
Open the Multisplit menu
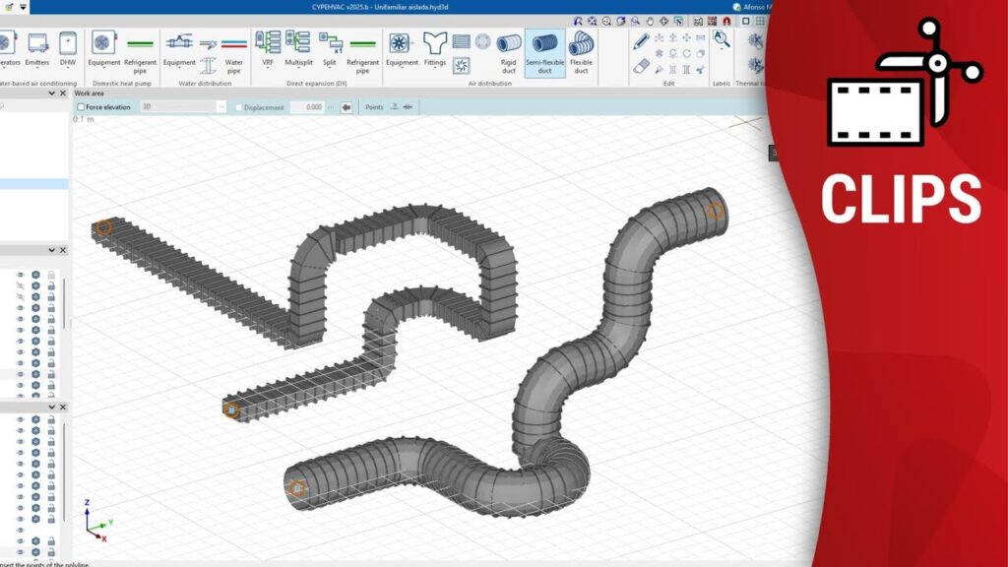pos(298,49)
